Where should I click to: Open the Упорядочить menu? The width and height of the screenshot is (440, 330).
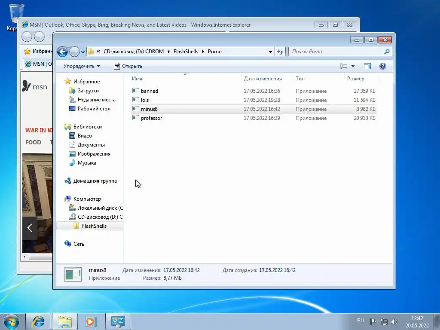[82, 66]
